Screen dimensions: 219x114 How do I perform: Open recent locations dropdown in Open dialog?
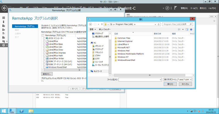point(99,24)
